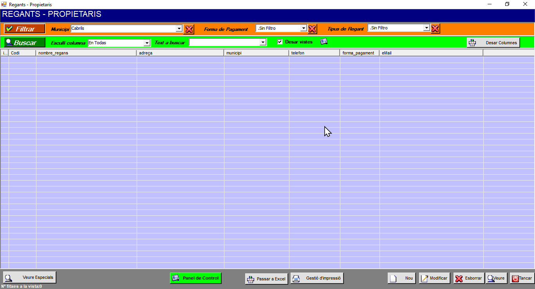Create a new record with Nou
535x289 pixels.
[x=401, y=278]
